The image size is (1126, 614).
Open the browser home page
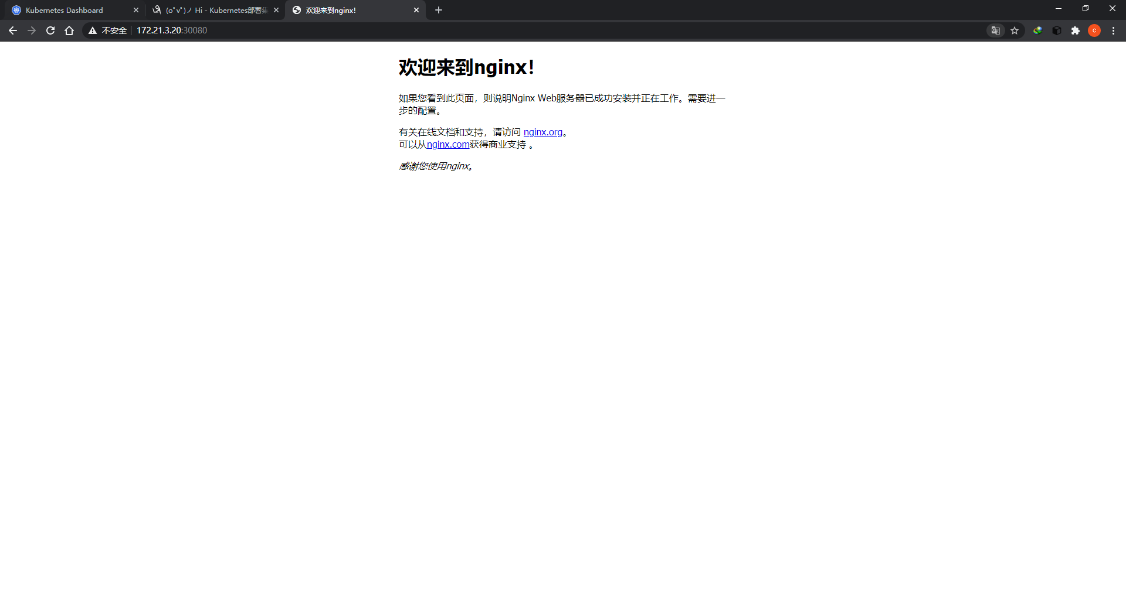tap(69, 30)
